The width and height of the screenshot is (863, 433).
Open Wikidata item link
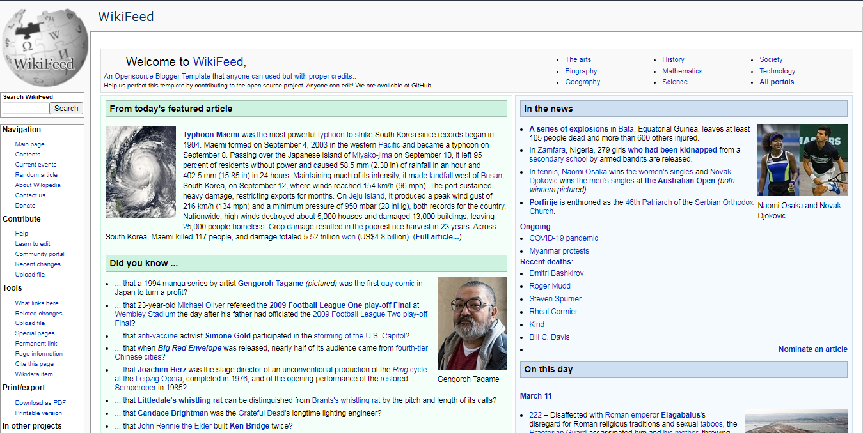point(34,374)
